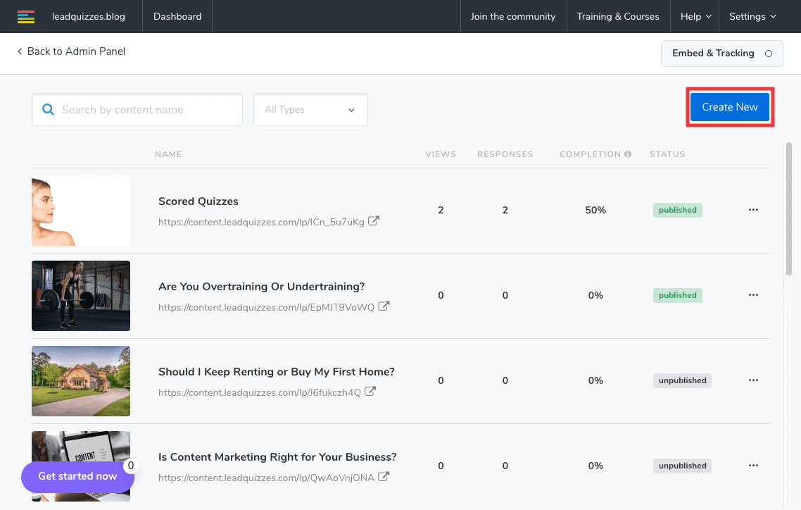801x510 pixels.
Task: Open external link icon for Renting quiz
Action: point(370,392)
